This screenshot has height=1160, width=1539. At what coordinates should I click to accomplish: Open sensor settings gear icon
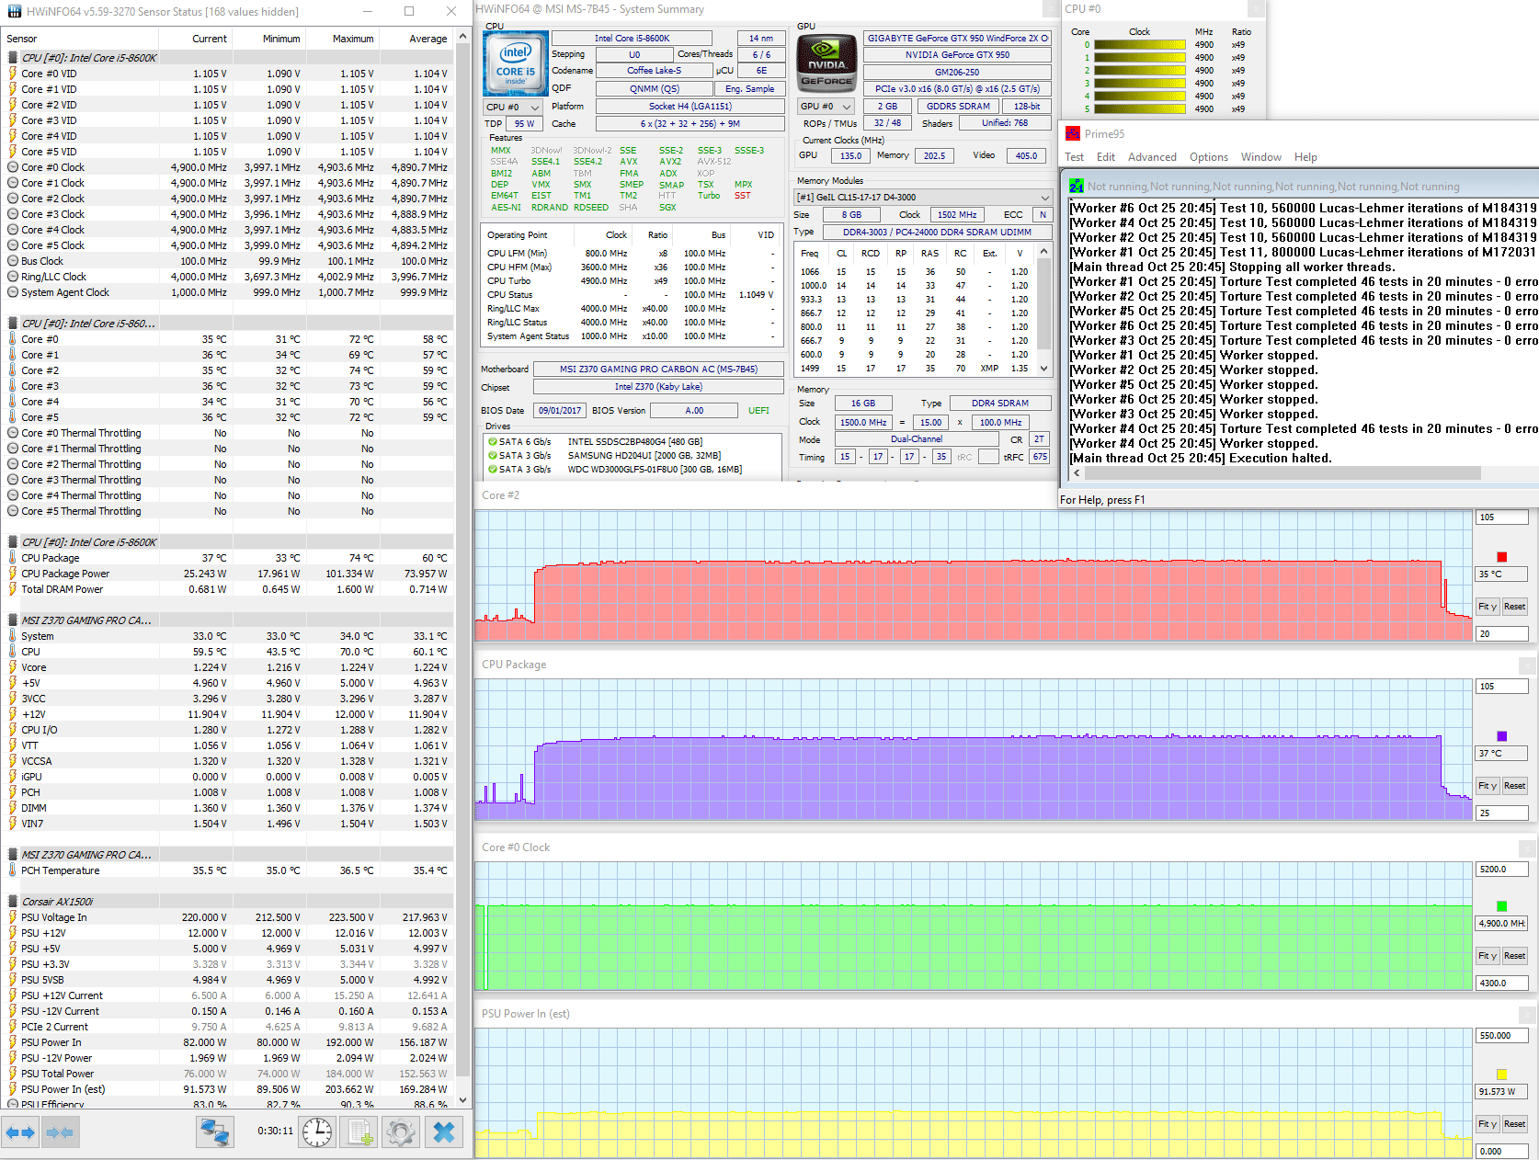pyautogui.click(x=401, y=1132)
